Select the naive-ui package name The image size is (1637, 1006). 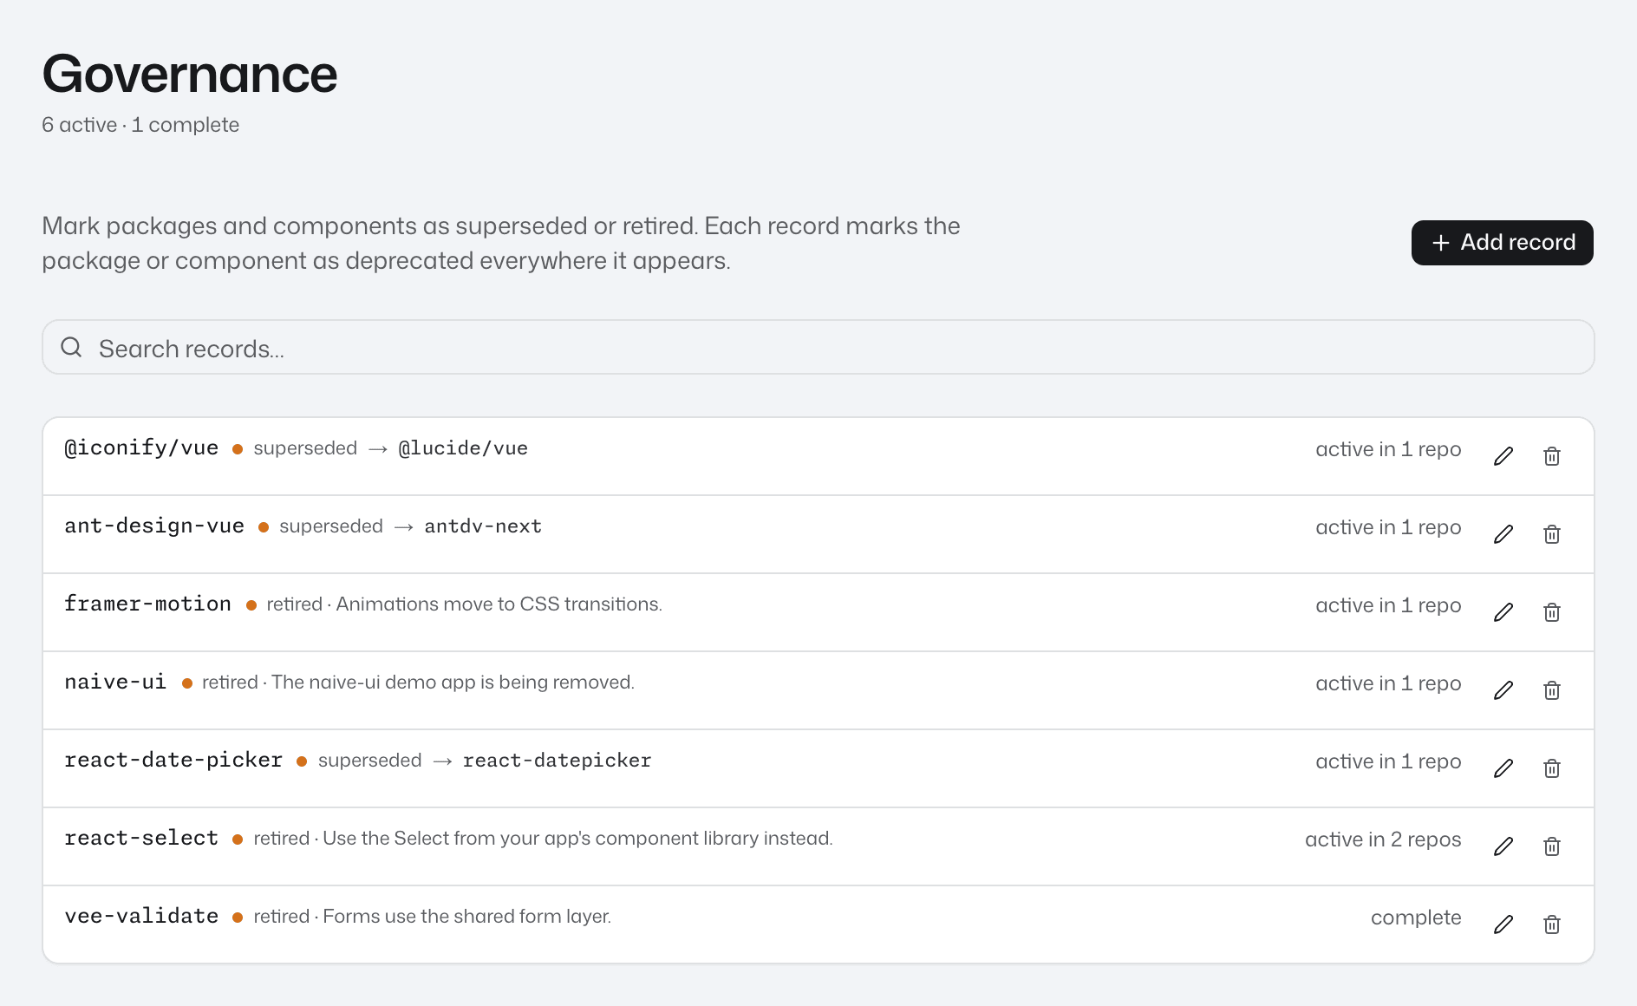pos(115,683)
